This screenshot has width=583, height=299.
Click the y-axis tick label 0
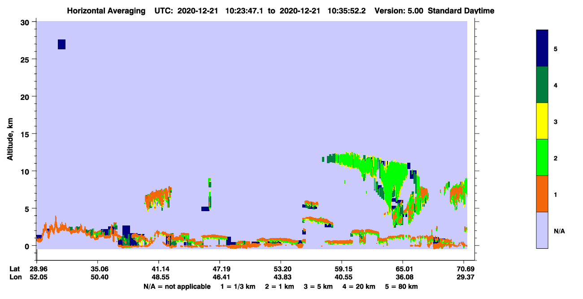pyautogui.click(x=28, y=246)
